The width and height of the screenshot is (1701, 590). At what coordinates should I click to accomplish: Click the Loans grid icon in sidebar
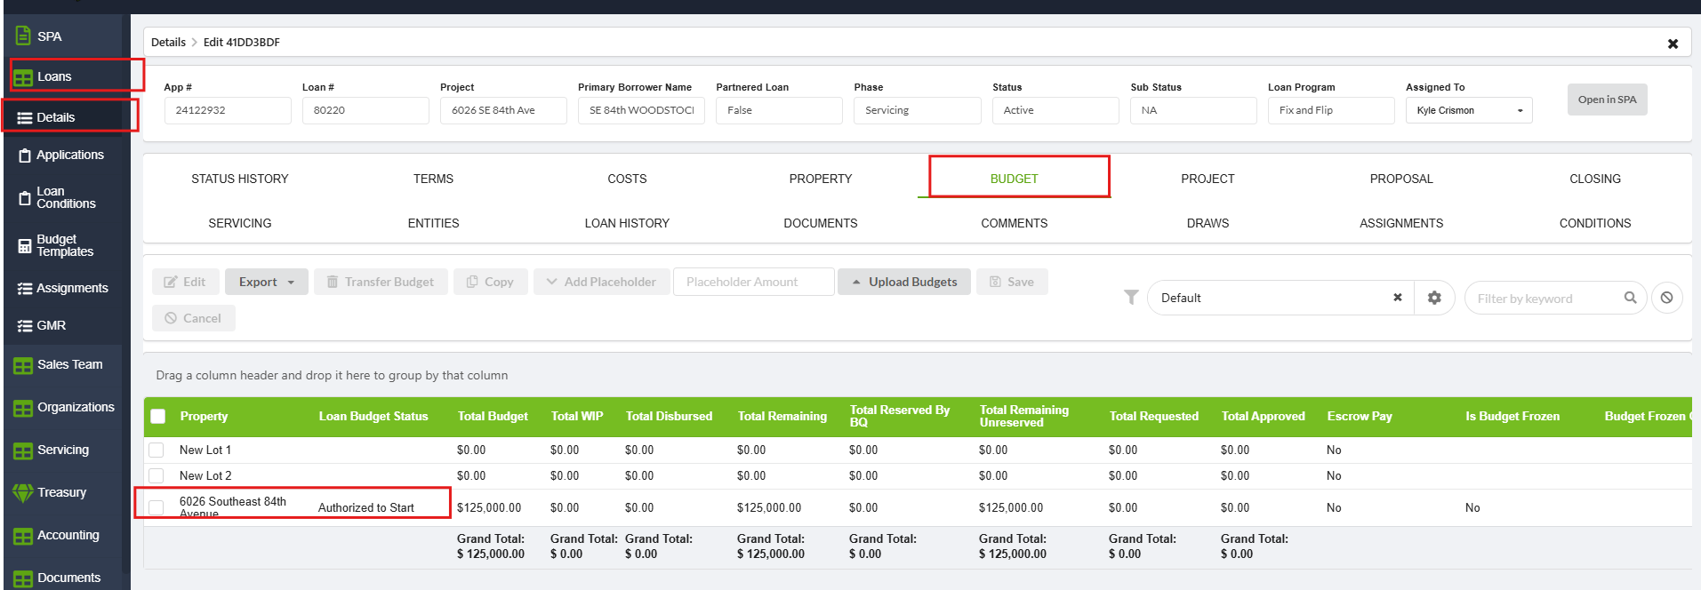[x=23, y=77]
